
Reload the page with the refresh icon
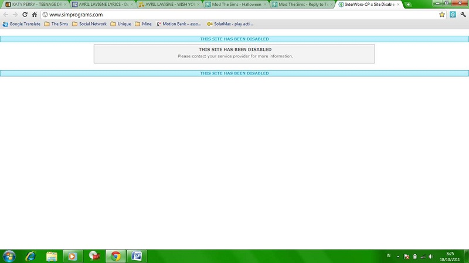coord(25,15)
